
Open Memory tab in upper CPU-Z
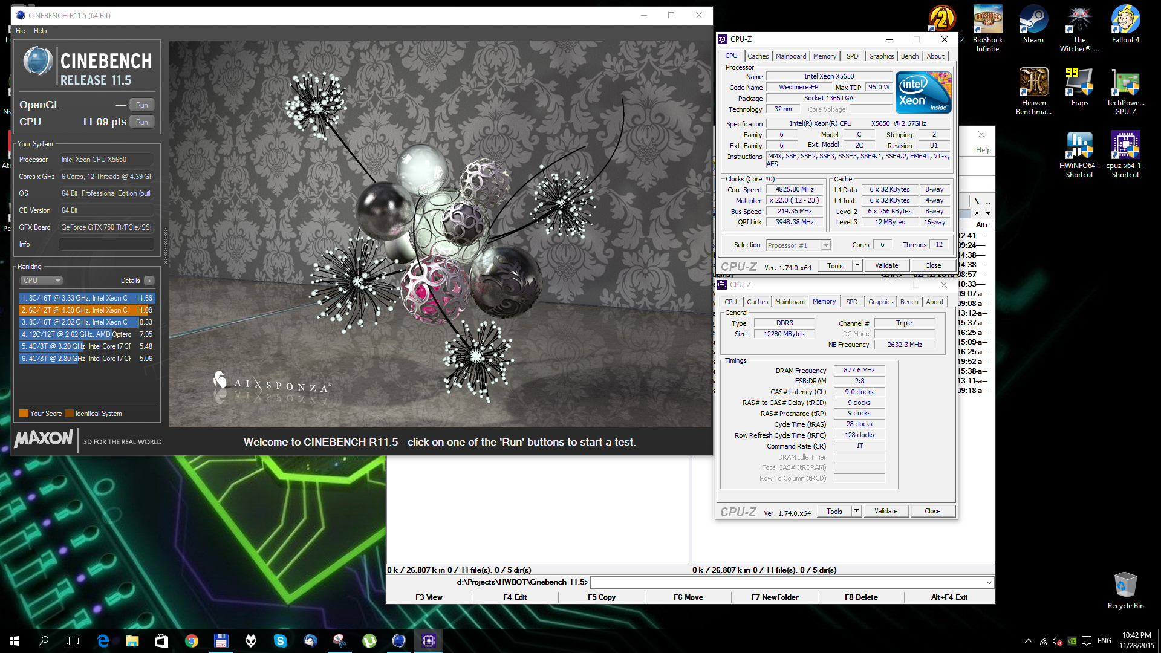[825, 56]
